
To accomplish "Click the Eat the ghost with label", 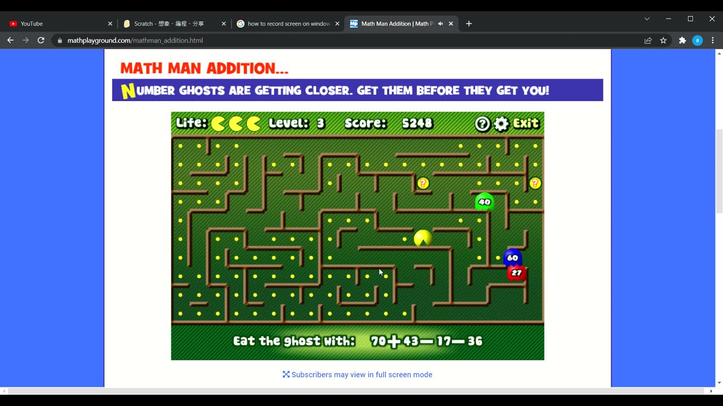I will coord(294,341).
